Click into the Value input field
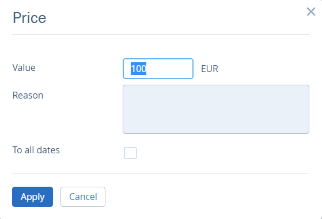322x219 pixels. [x=158, y=69]
